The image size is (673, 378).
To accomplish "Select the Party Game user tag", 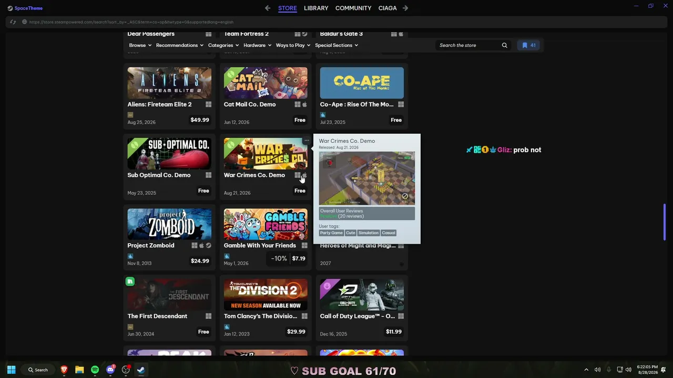I will (331, 233).
